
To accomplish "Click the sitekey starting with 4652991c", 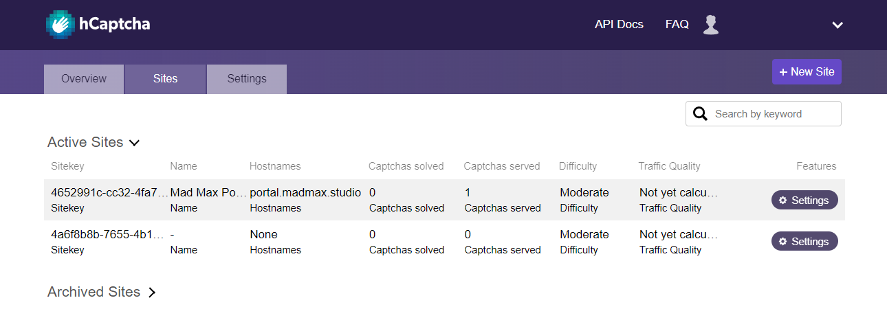I will pyautogui.click(x=109, y=193).
